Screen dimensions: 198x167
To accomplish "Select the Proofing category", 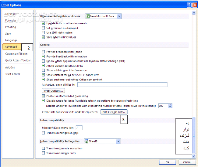I will (x=11, y=27).
